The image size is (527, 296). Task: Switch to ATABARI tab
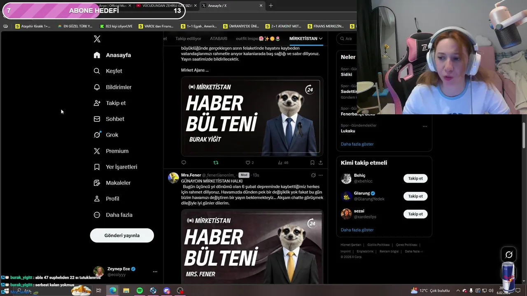click(x=219, y=39)
